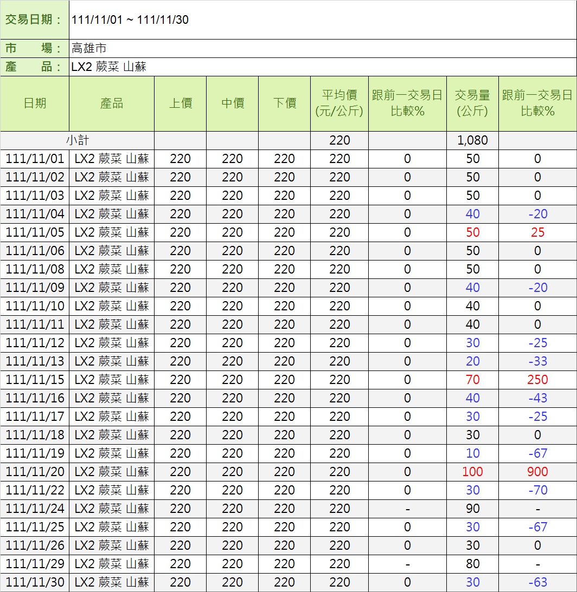Click the blue -43 change value

click(x=537, y=398)
